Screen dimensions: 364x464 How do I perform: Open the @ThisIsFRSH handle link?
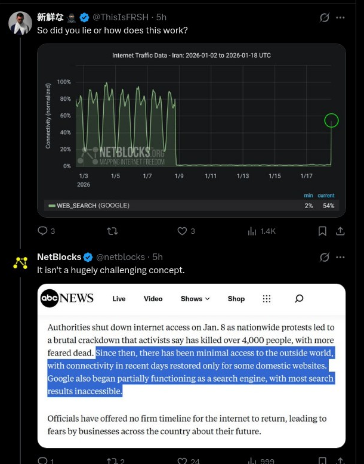pos(122,18)
